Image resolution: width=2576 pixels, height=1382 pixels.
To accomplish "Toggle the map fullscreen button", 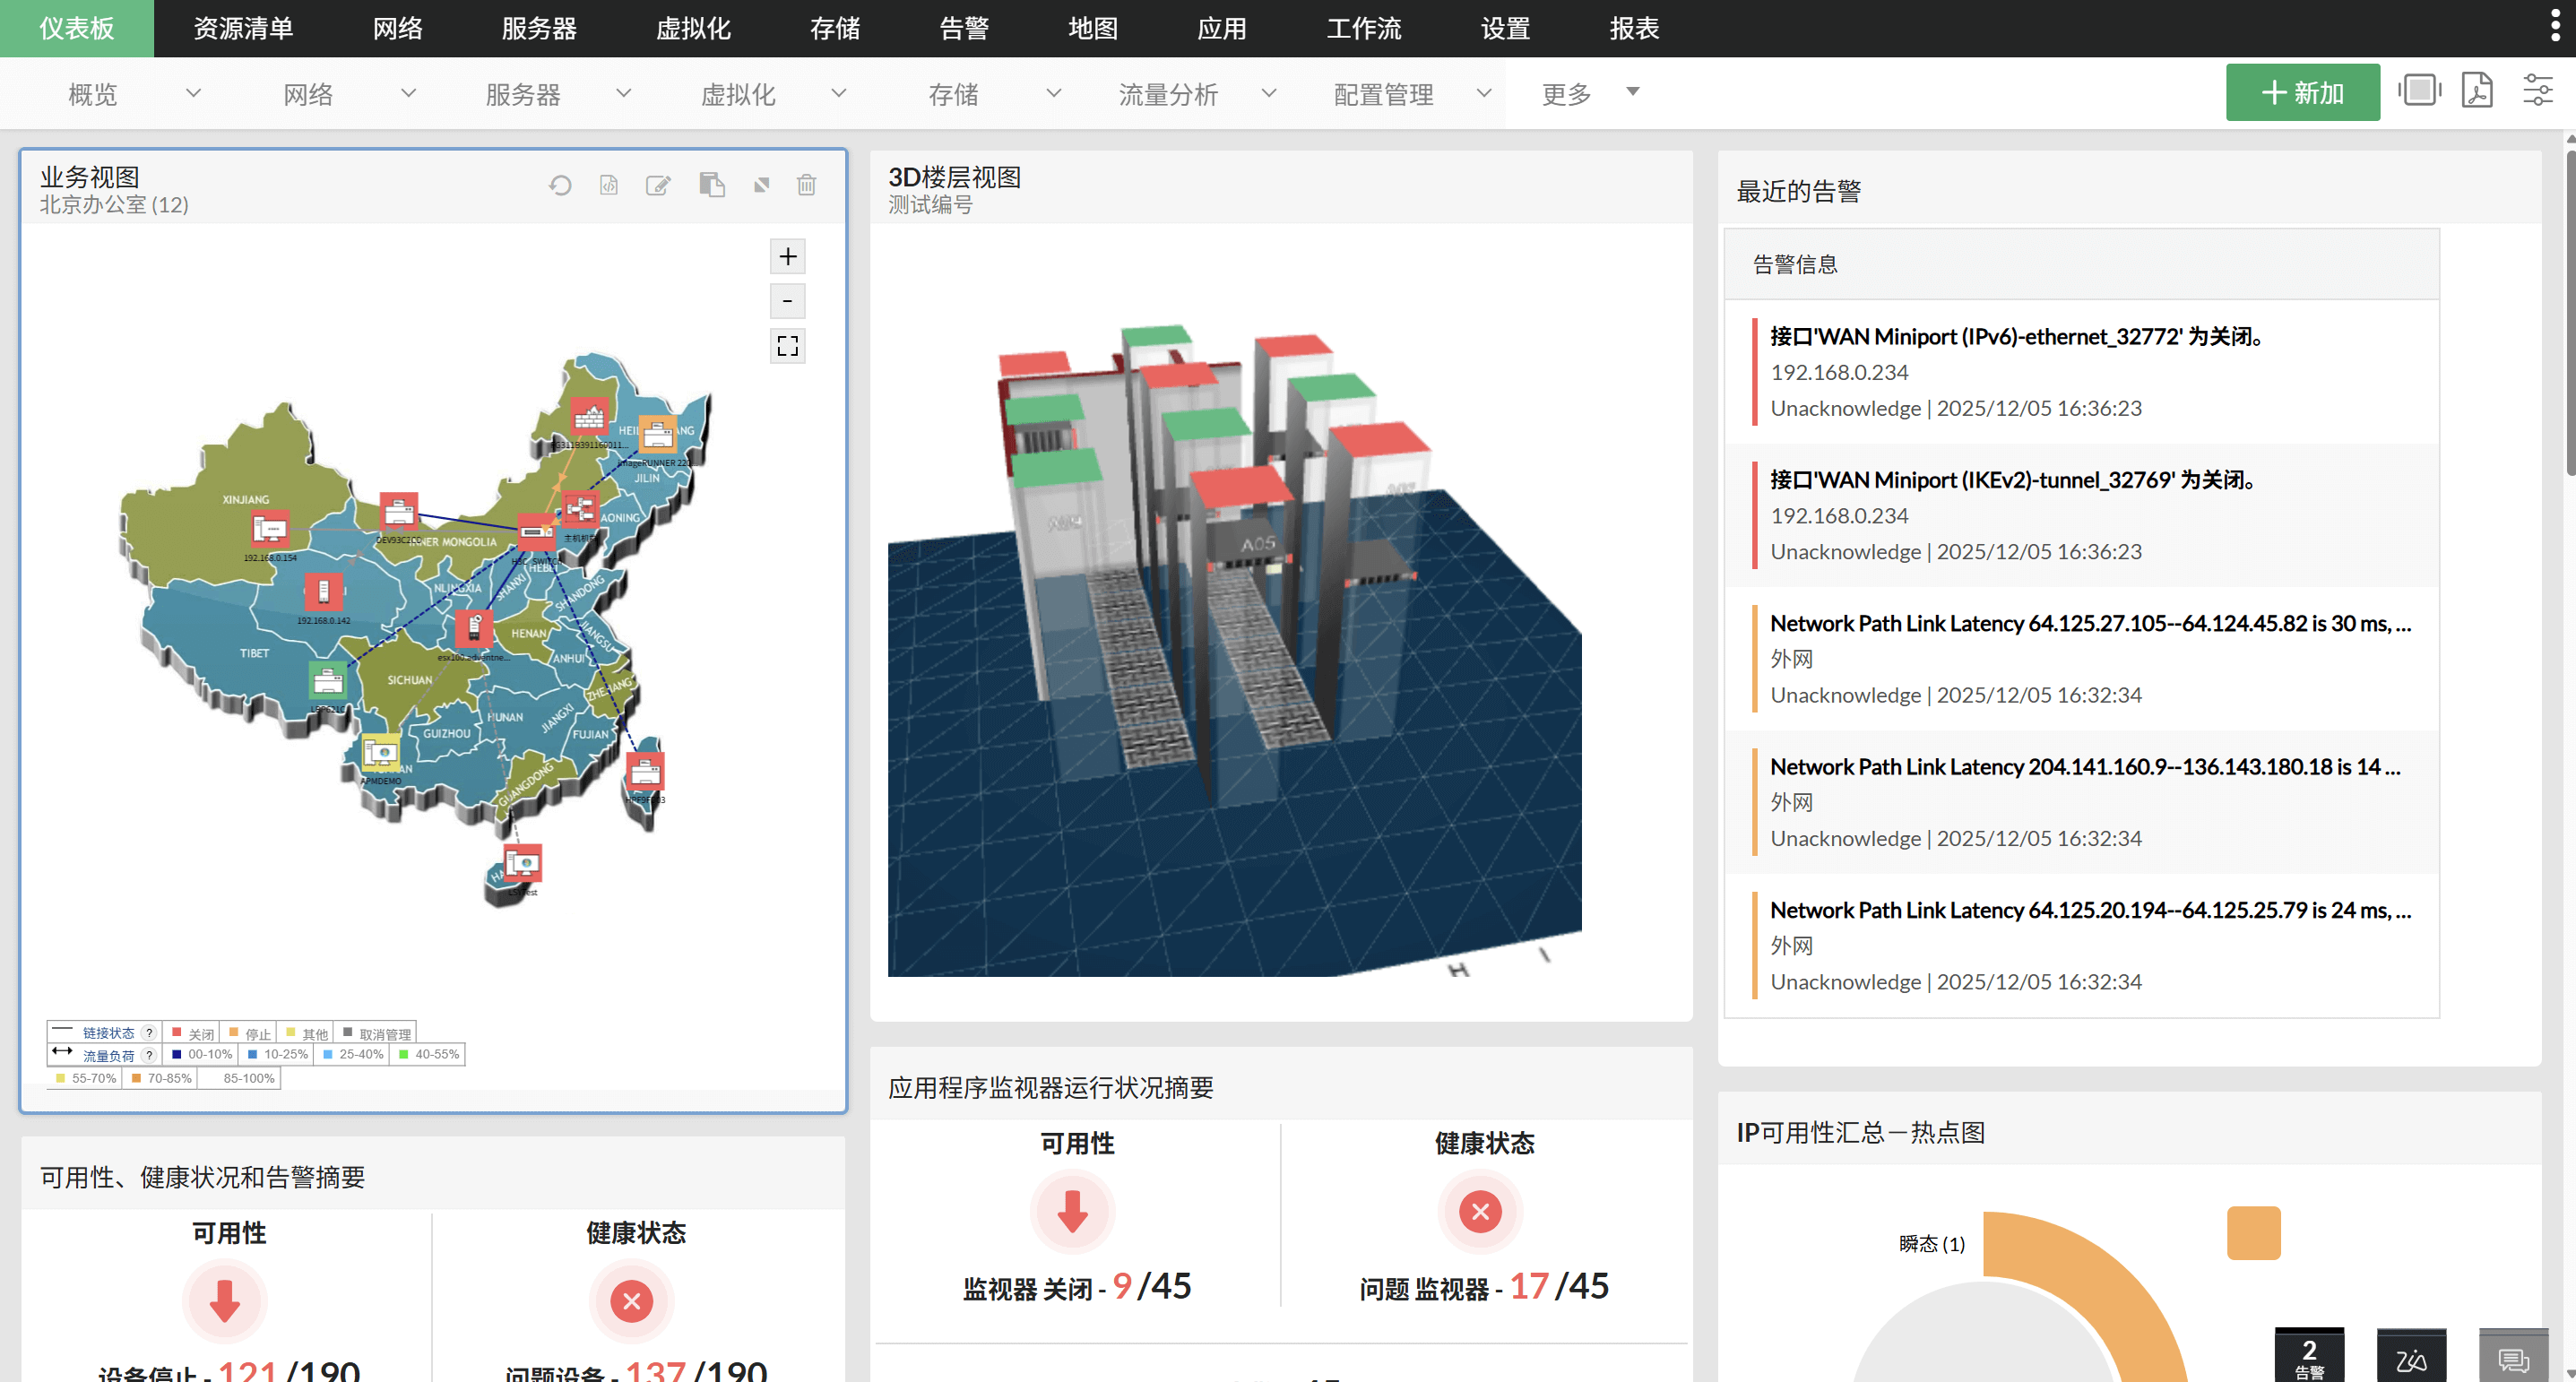I will pos(788,346).
